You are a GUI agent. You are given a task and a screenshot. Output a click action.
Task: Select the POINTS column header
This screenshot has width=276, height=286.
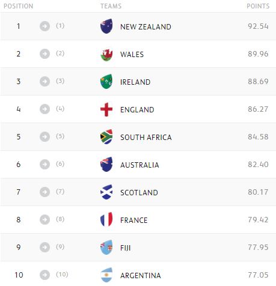tap(258, 6)
